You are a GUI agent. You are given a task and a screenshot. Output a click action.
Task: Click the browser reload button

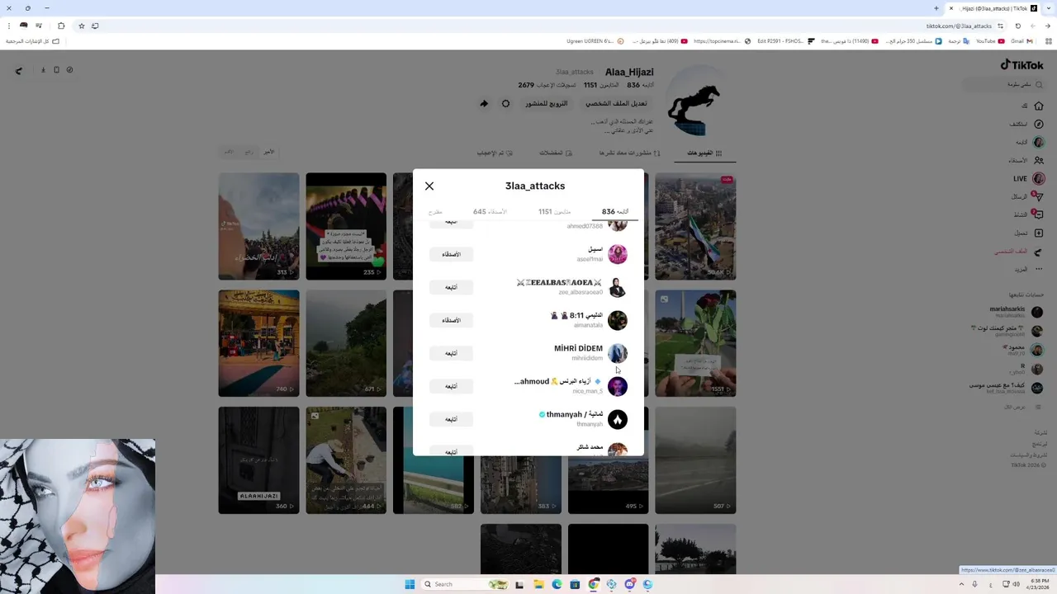[1017, 26]
